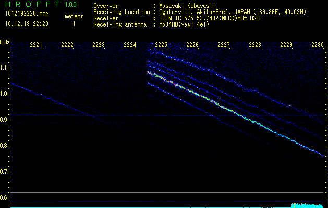
Task: Click the 2223 time axis marker
Action: coord(99,44)
